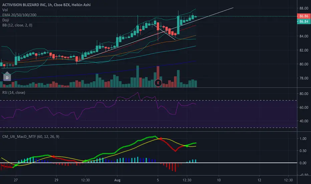
Task: Click the Vol indicator label
Action: click(x=5, y=10)
